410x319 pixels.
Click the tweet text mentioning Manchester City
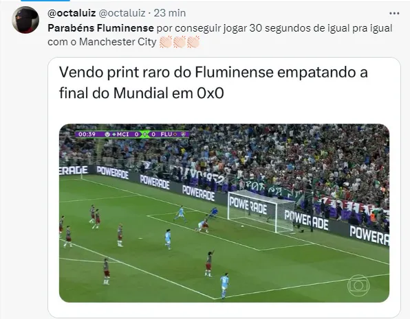pyautogui.click(x=220, y=35)
